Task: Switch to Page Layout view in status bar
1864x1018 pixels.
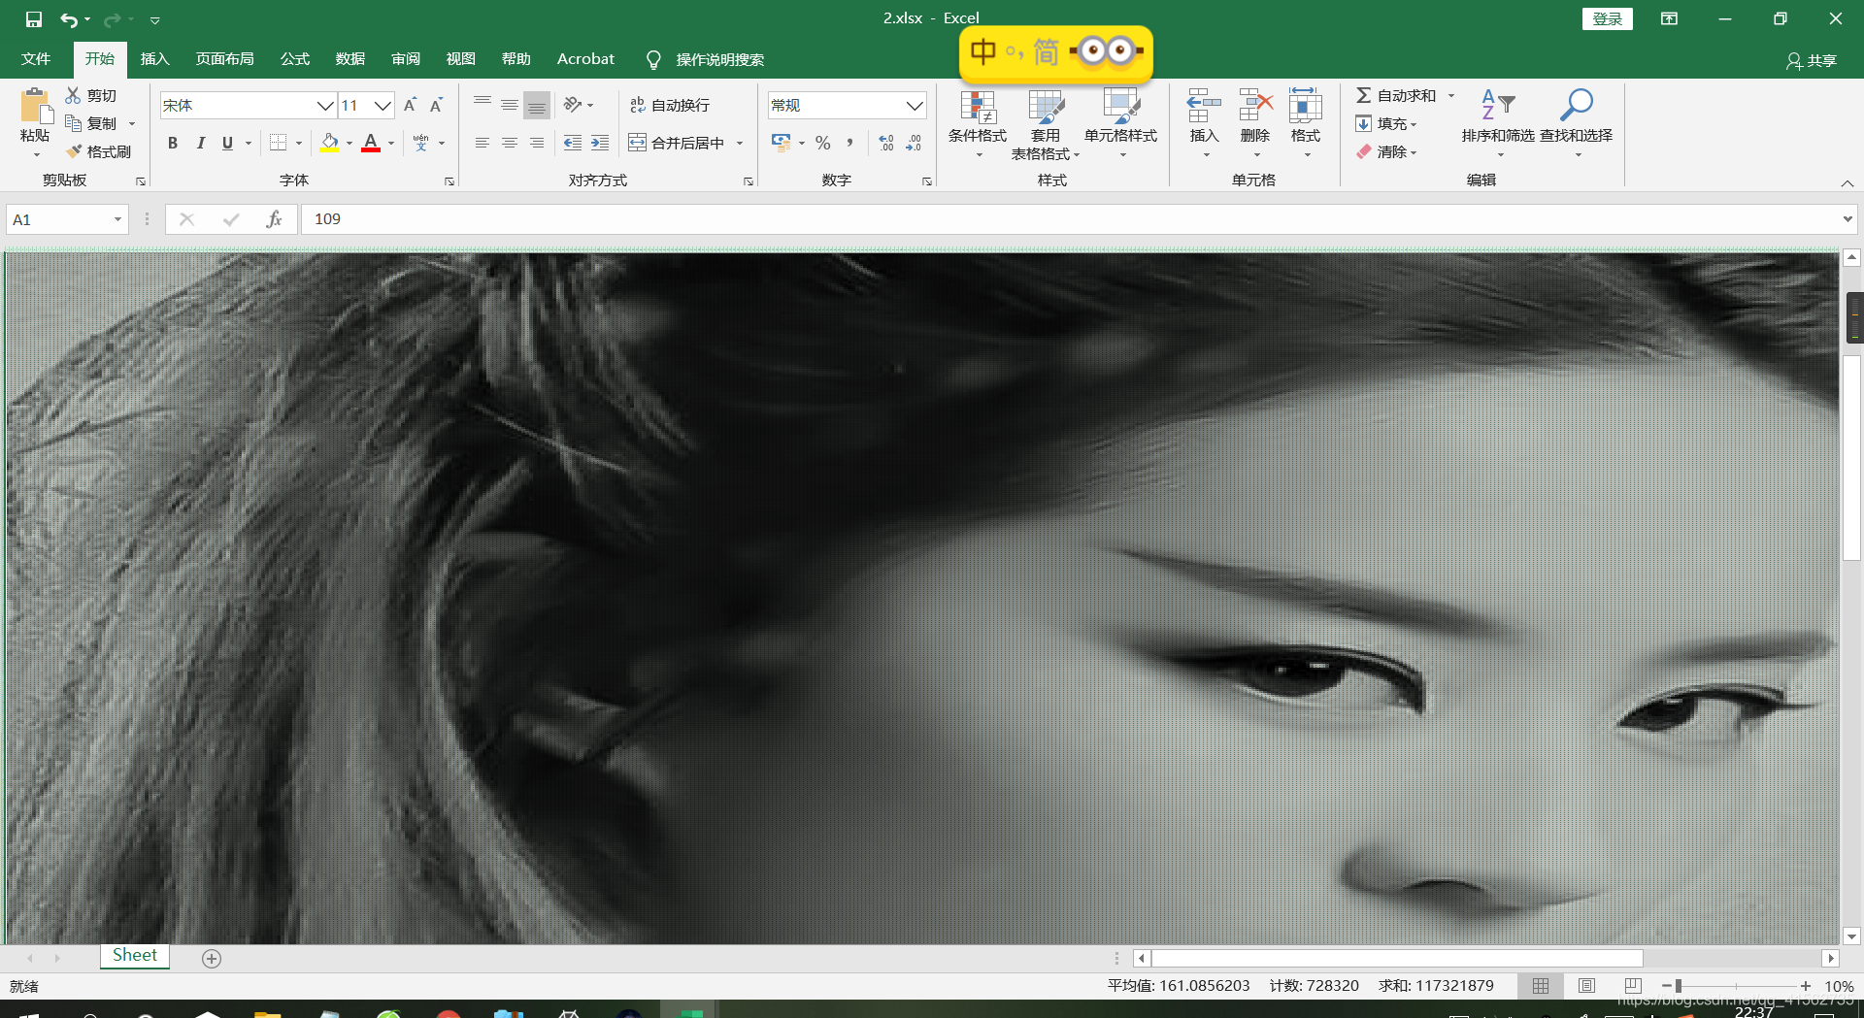Action: tap(1587, 986)
